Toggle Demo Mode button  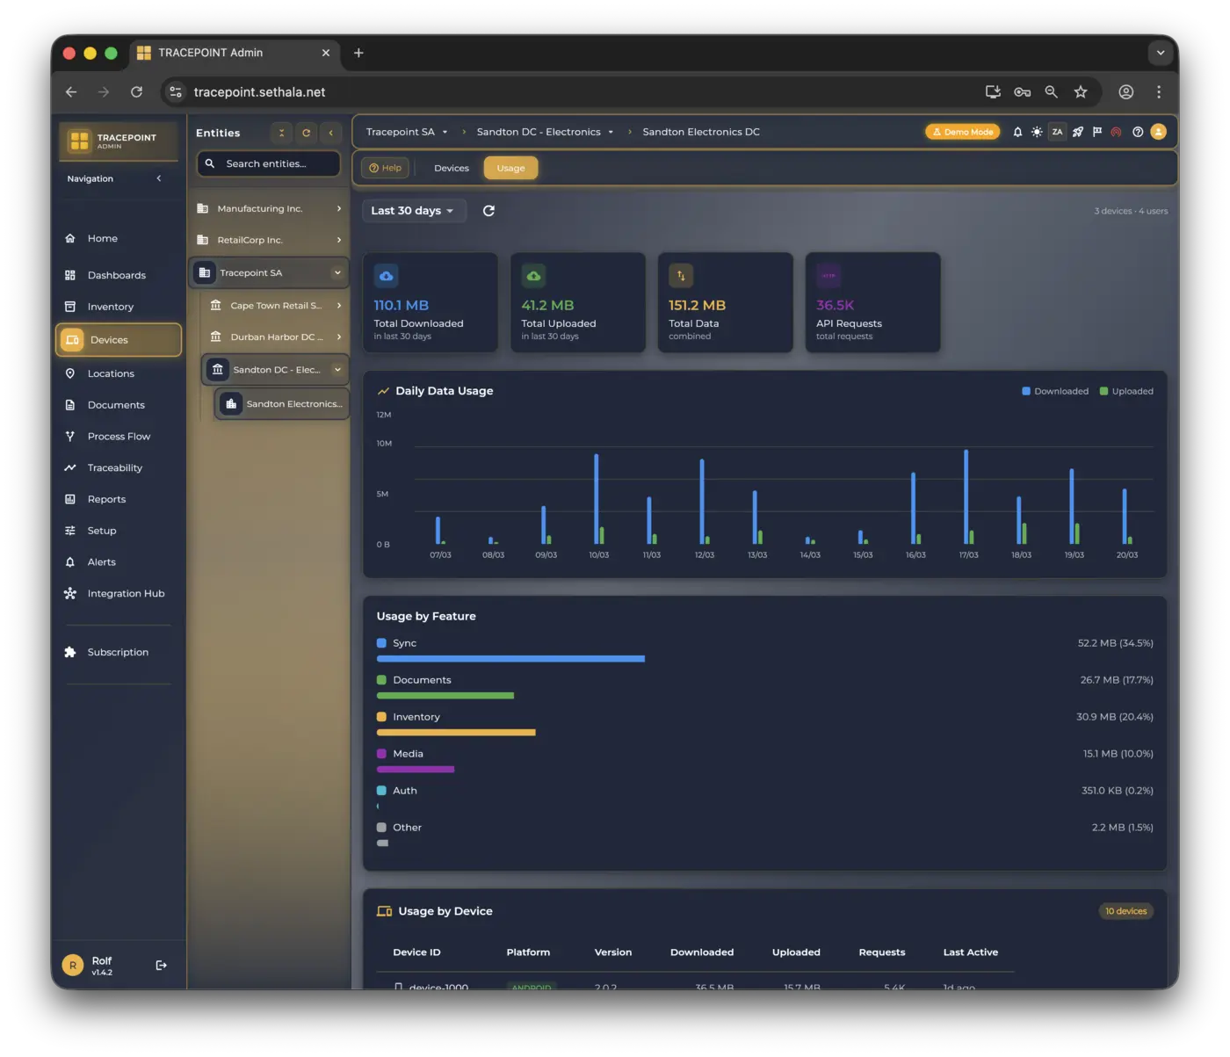click(962, 132)
